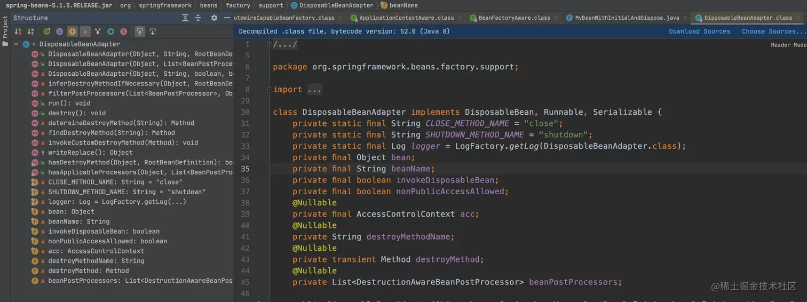Click support breadcrumb segment
This screenshot has width=807, height=302.
(271, 5)
